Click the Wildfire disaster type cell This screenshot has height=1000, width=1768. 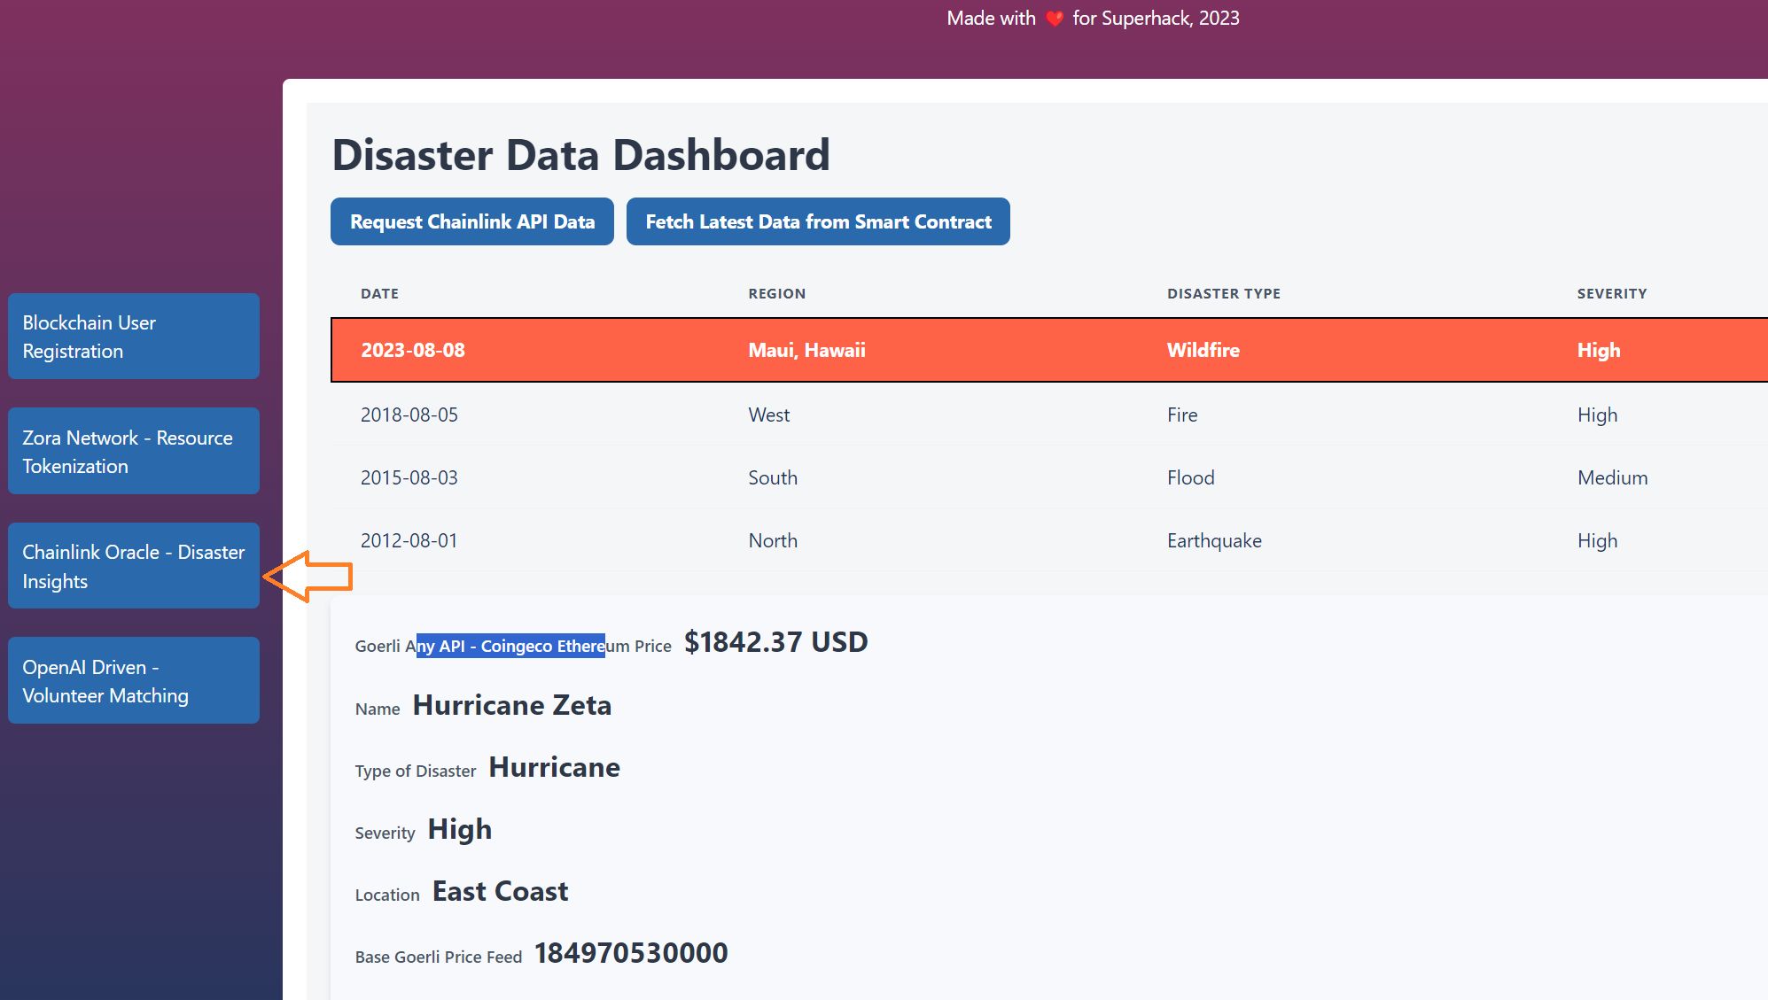1203,350
